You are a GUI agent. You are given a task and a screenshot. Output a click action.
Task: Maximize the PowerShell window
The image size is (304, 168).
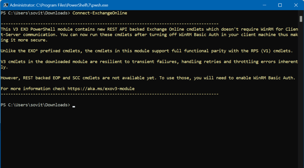(x=280, y=5)
